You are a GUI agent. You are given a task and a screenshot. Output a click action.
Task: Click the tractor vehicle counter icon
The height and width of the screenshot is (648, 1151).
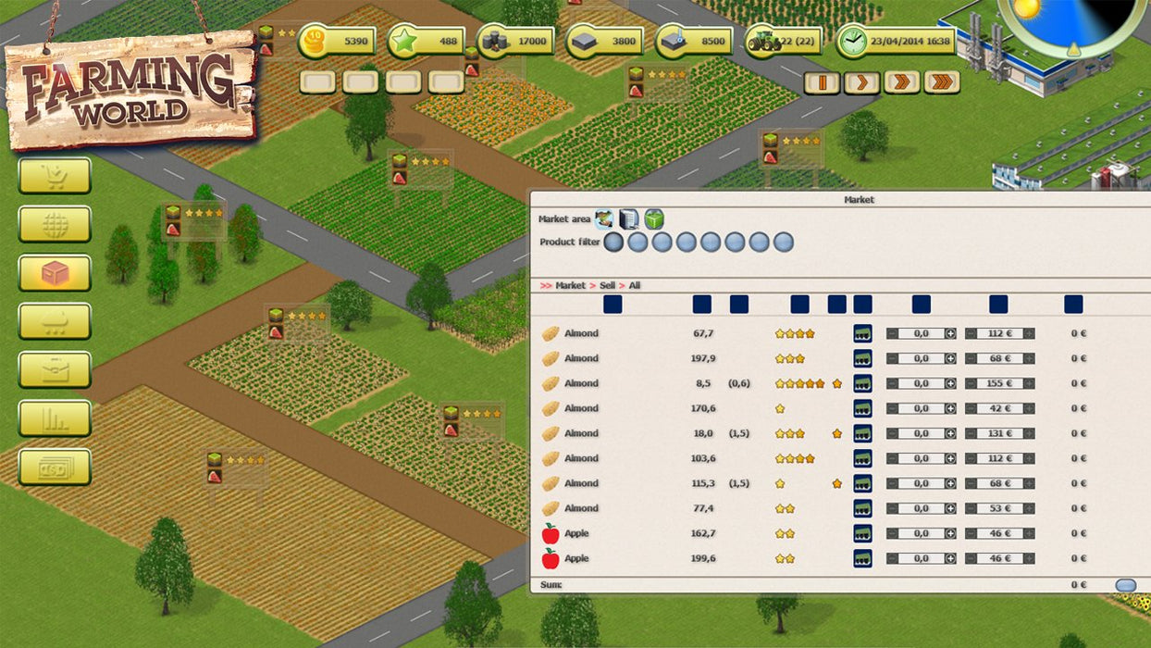(761, 41)
